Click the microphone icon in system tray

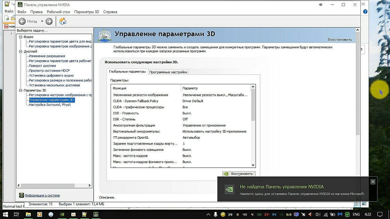click(x=216, y=214)
